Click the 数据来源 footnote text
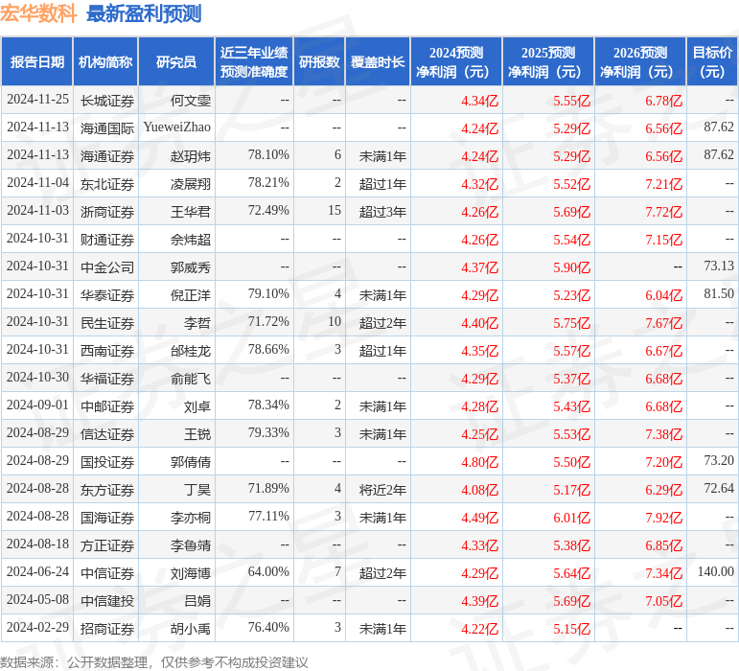739x671 pixels. [154, 661]
